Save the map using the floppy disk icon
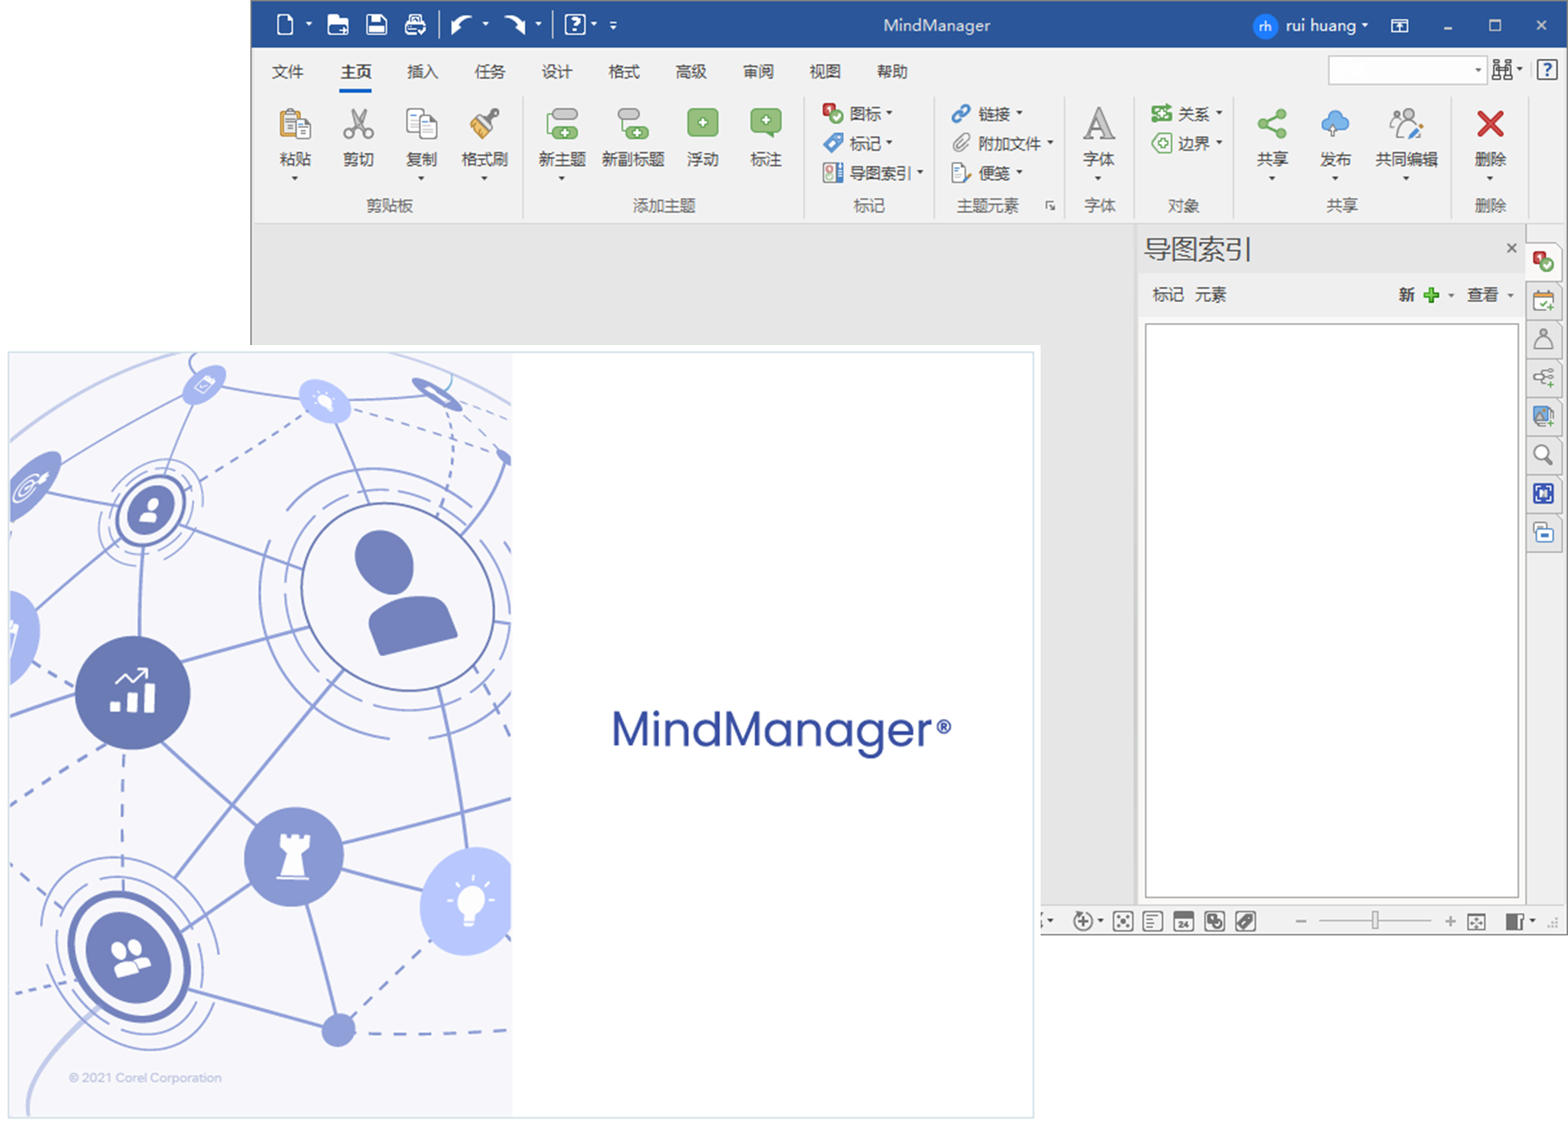 click(376, 25)
